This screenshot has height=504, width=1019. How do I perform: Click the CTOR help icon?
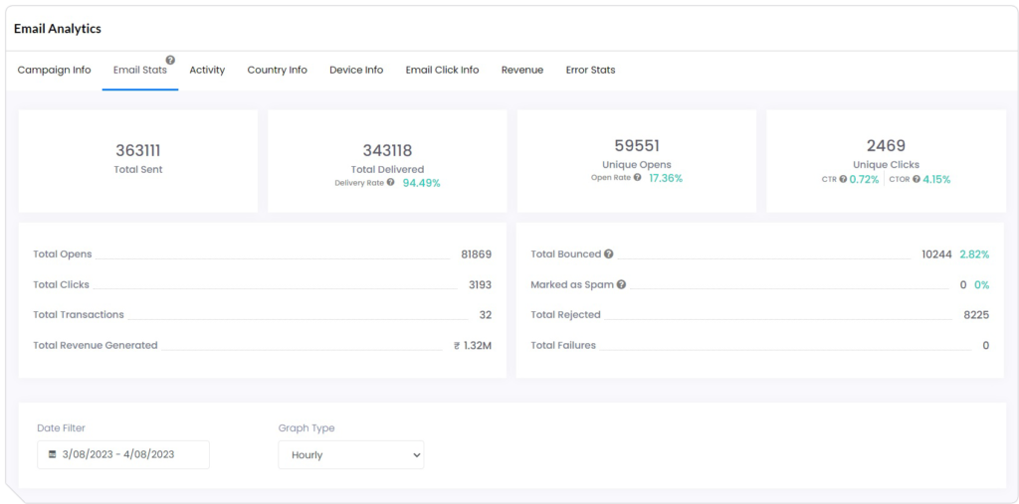pyautogui.click(x=916, y=180)
